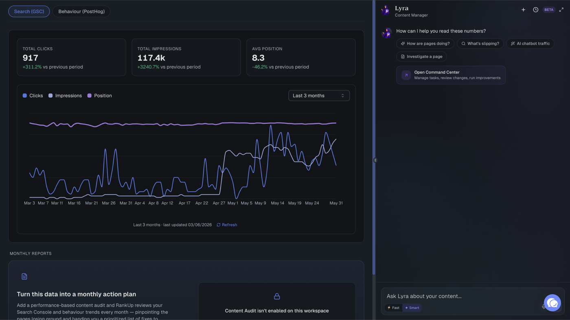This screenshot has width=570, height=320.
Task: Click magnifier icon in 'What's slipping?' chip
Action: (x=463, y=44)
